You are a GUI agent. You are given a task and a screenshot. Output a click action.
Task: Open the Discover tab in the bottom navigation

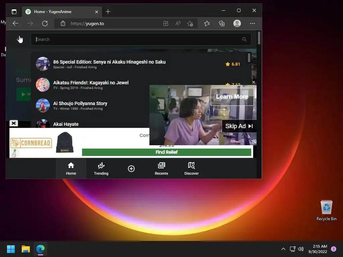[x=191, y=169]
